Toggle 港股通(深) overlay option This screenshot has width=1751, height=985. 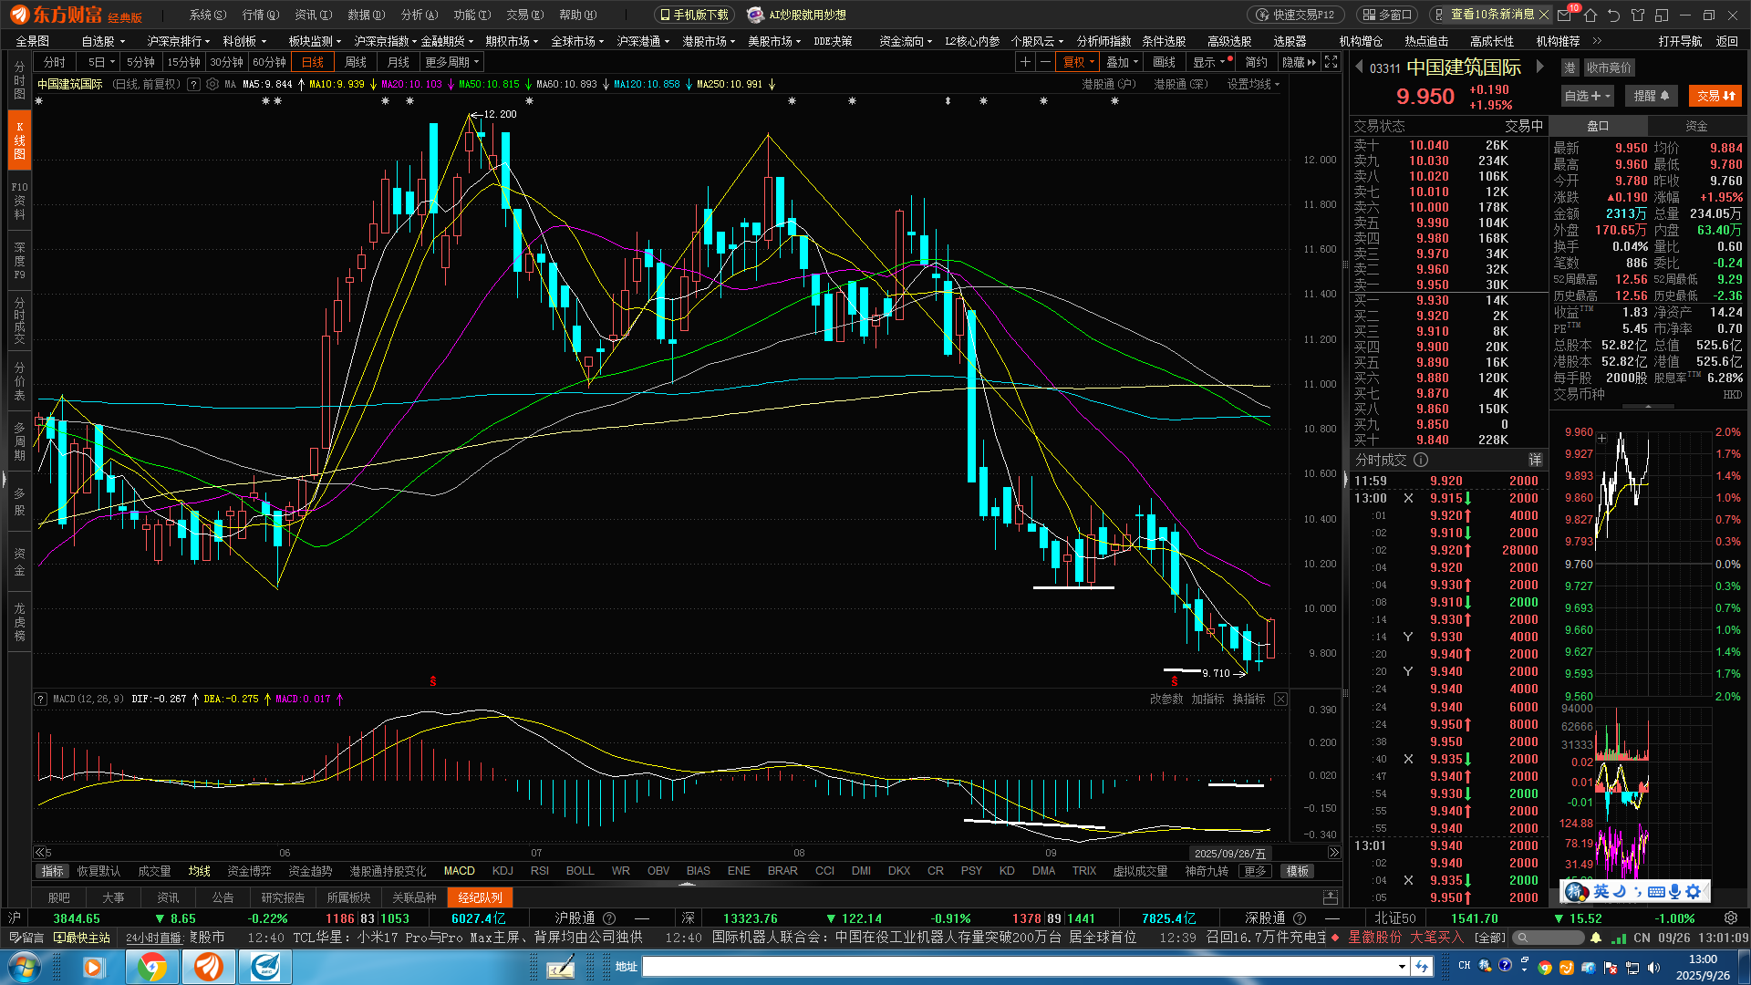tap(1180, 84)
